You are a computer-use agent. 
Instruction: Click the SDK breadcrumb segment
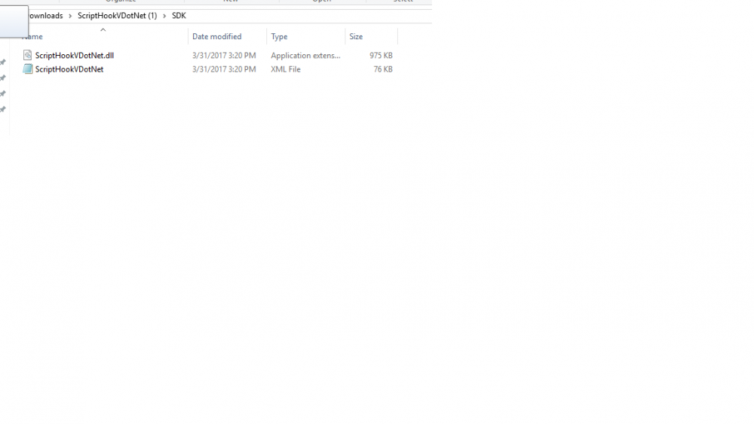pos(179,15)
